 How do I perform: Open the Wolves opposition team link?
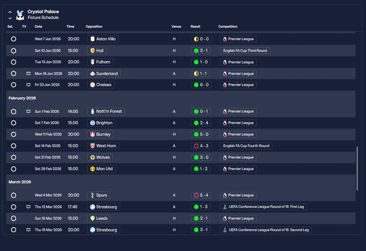[100, 157]
